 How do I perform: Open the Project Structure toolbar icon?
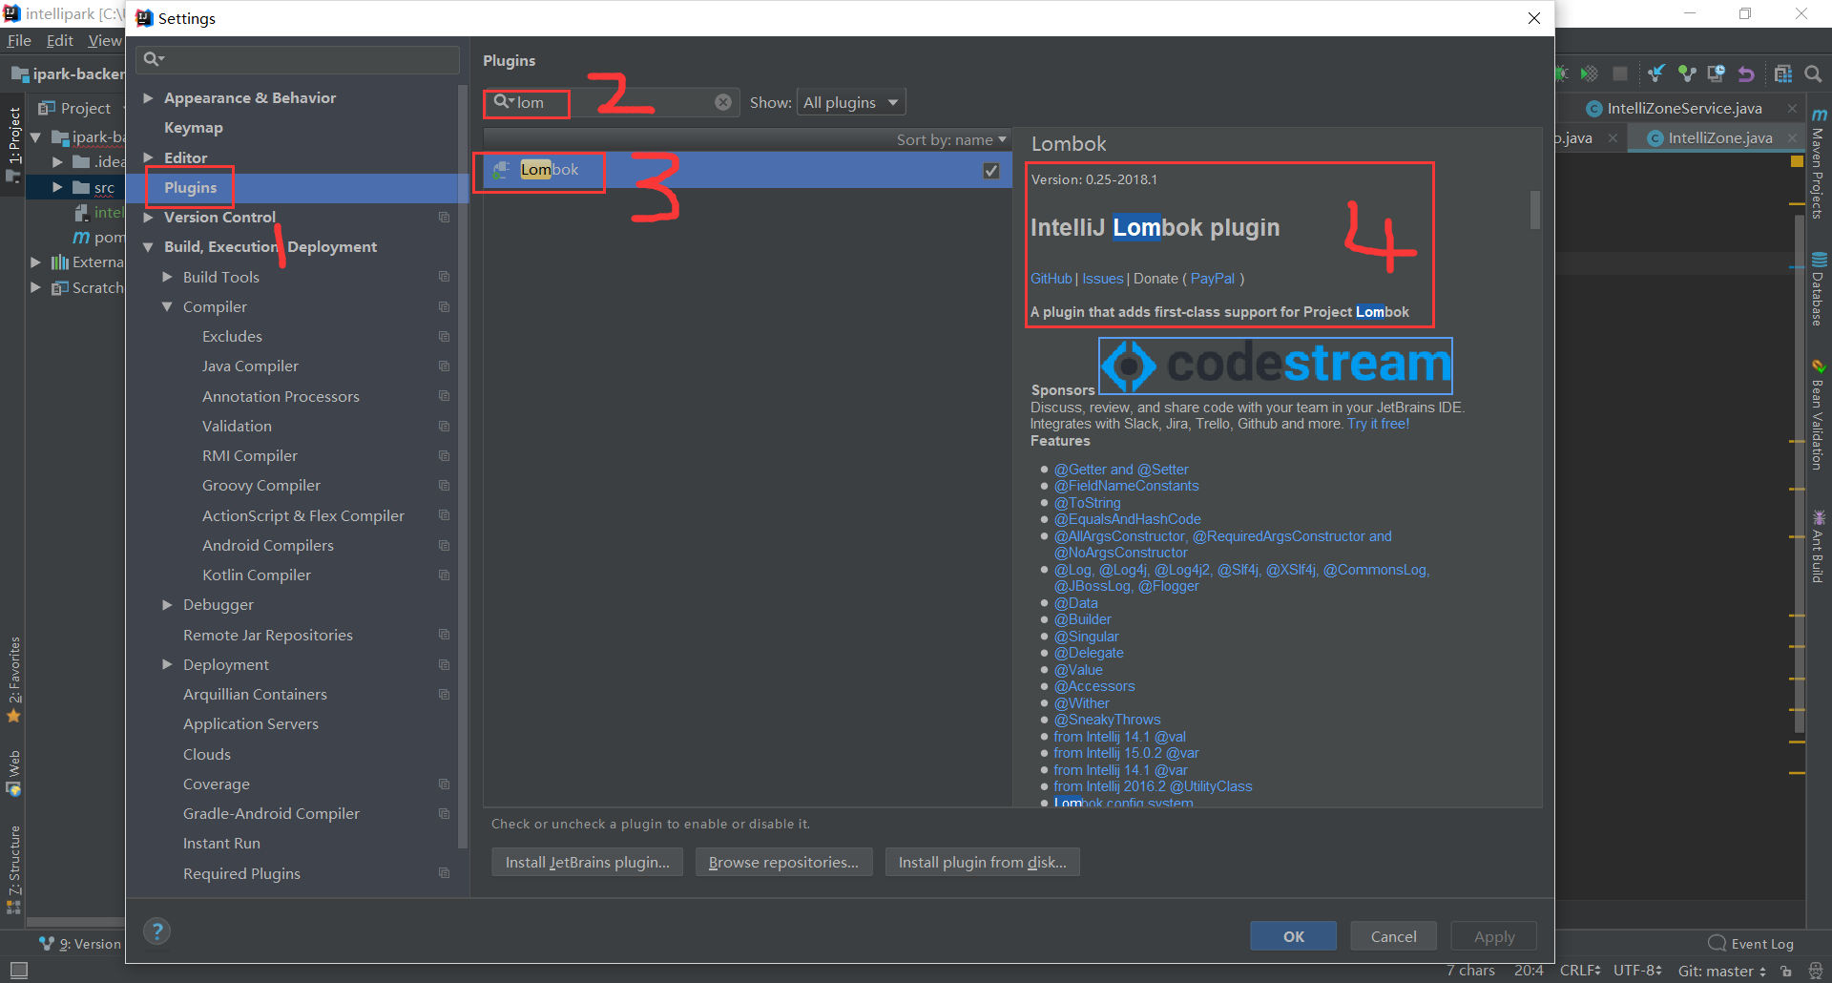pyautogui.click(x=1782, y=73)
